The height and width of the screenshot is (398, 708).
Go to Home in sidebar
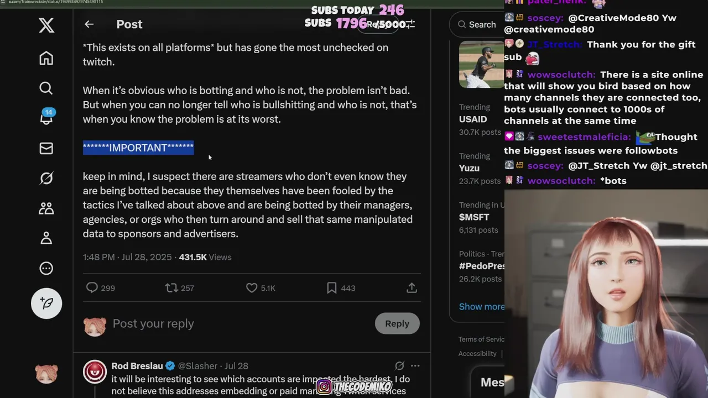click(46, 58)
